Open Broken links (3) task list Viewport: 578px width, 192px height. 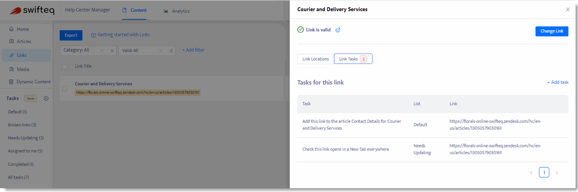[22, 125]
